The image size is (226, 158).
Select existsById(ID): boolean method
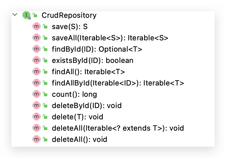92,60
